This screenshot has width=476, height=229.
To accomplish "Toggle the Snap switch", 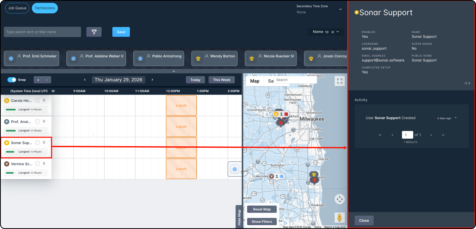I will (x=12, y=80).
